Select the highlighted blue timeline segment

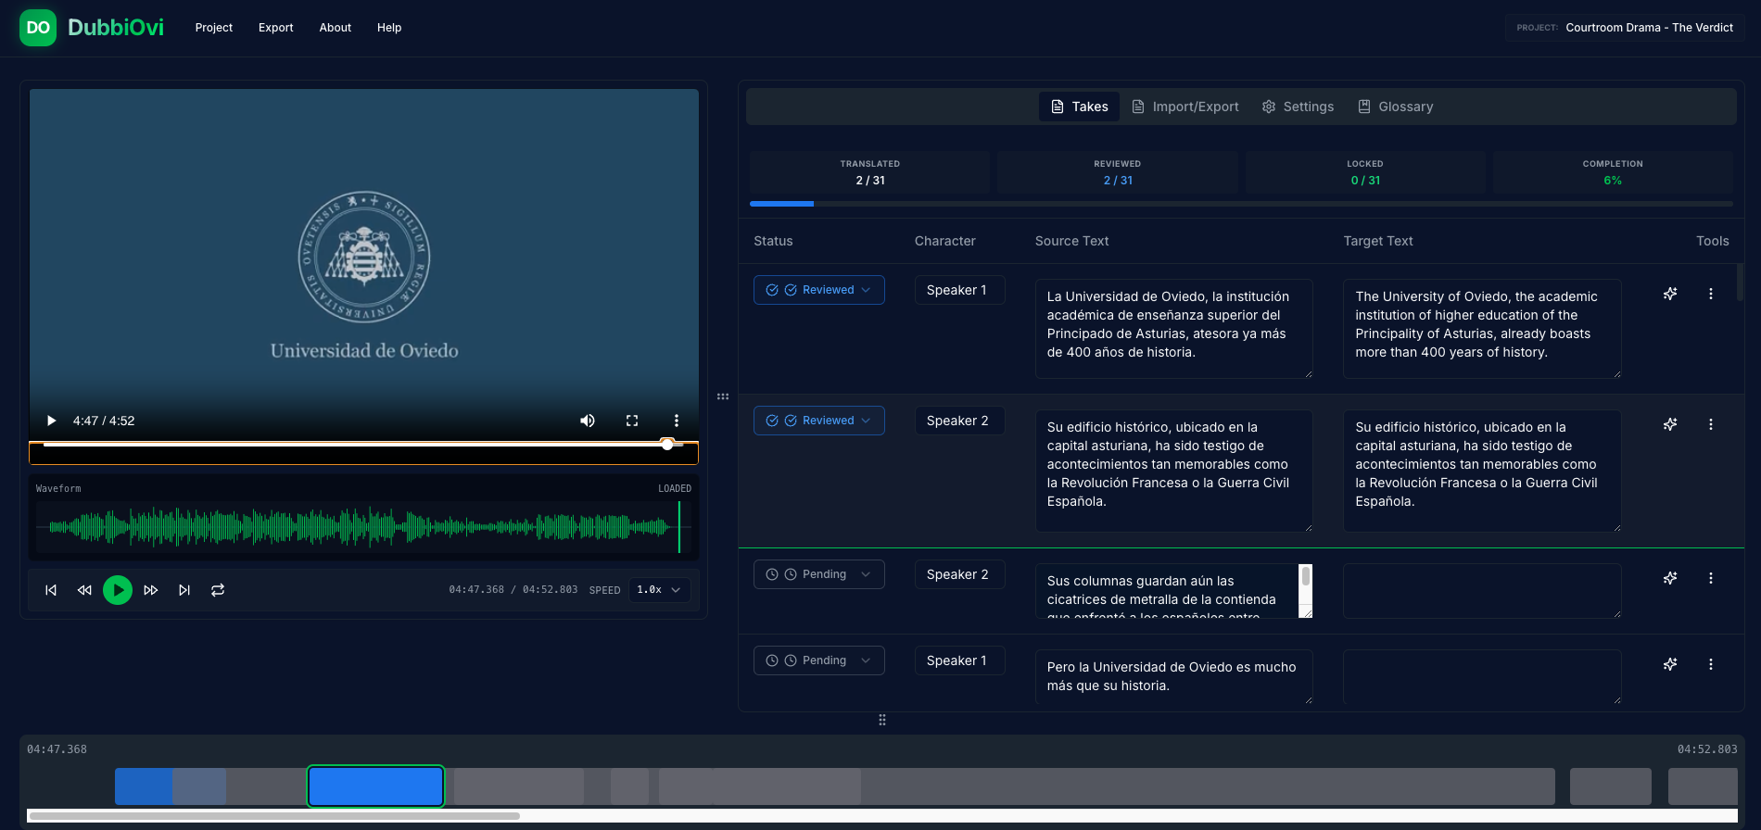click(x=375, y=786)
